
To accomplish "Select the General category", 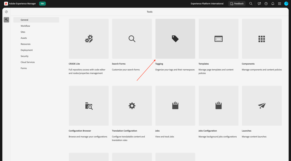I will [x=36, y=20].
